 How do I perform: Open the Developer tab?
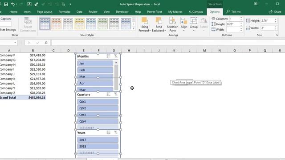122,12
